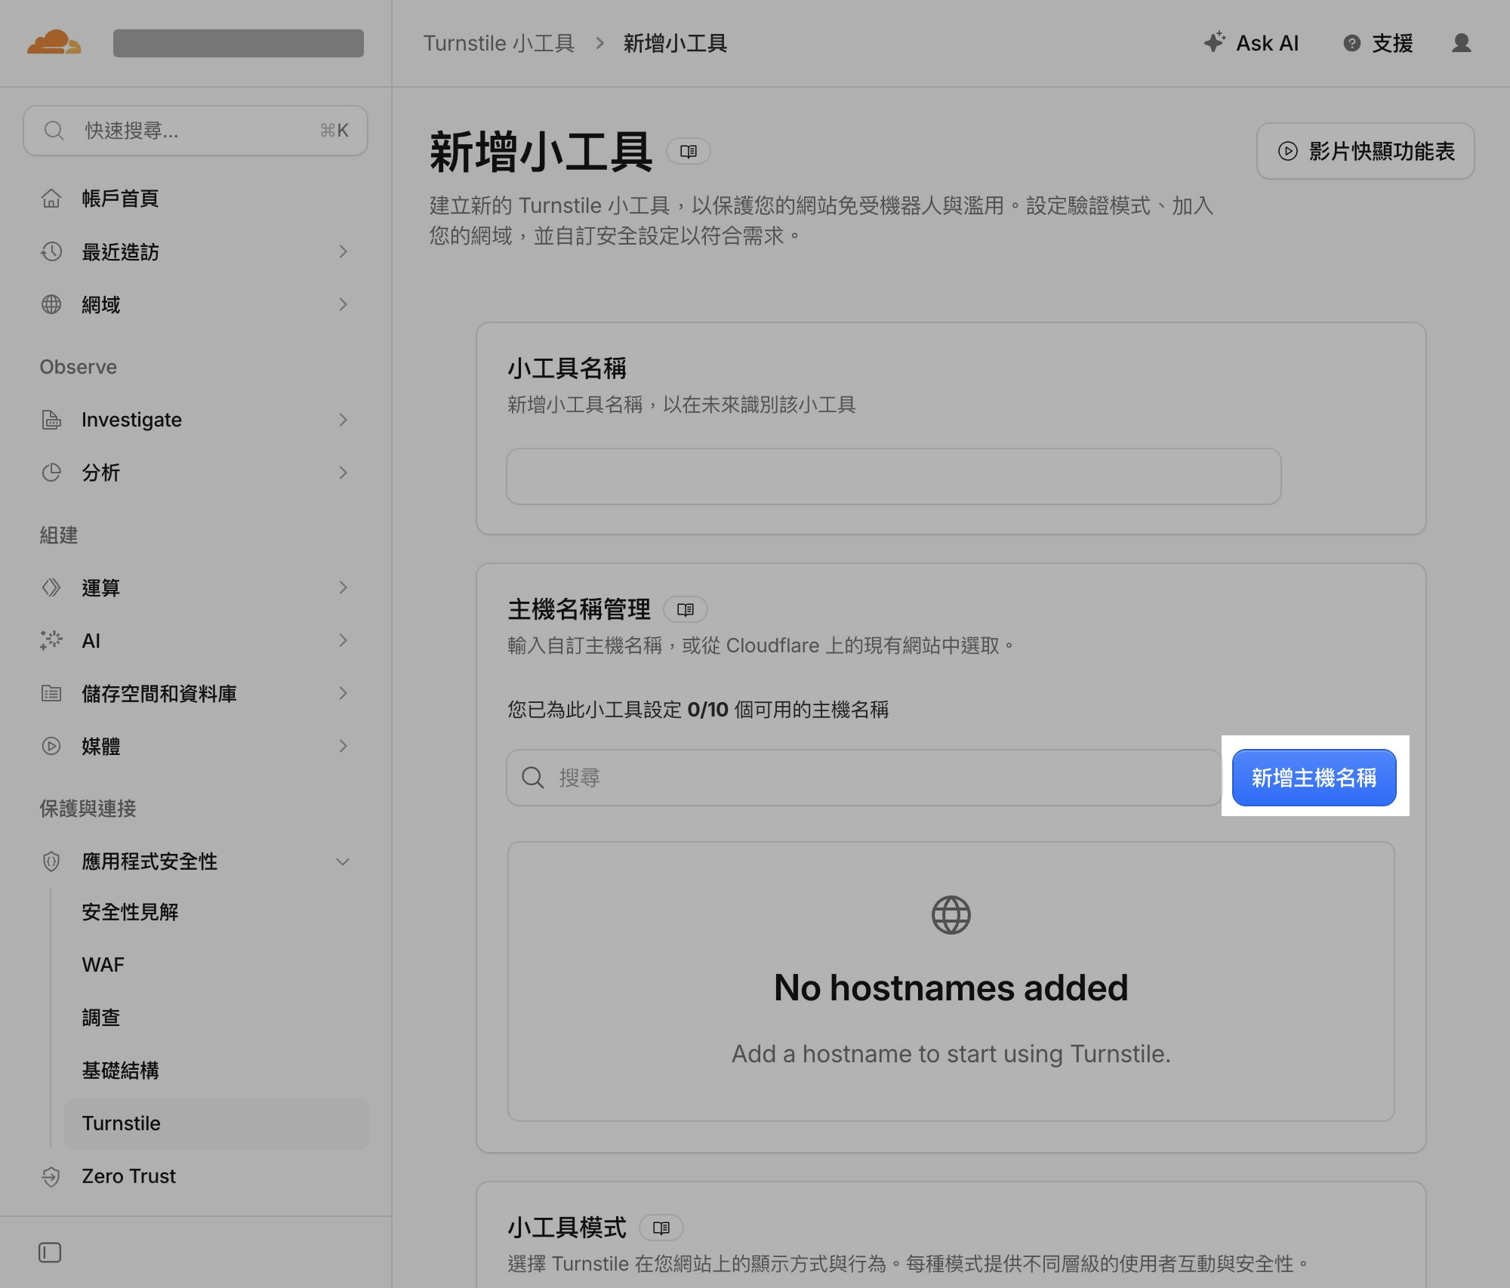Expand the 分析 chevron
1510x1288 pixels.
(x=343, y=473)
